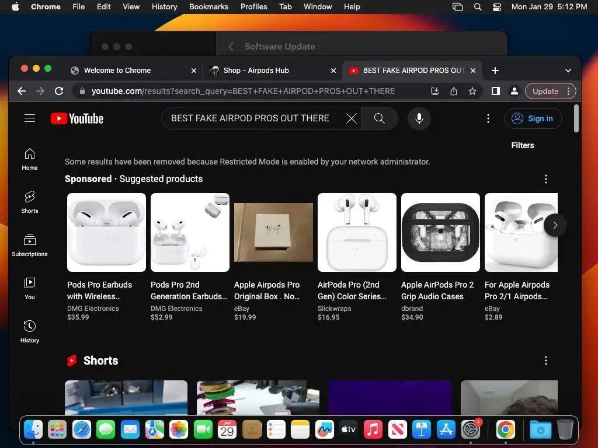Open Music app in Dock
Screen dimensions: 598x448
click(373, 430)
